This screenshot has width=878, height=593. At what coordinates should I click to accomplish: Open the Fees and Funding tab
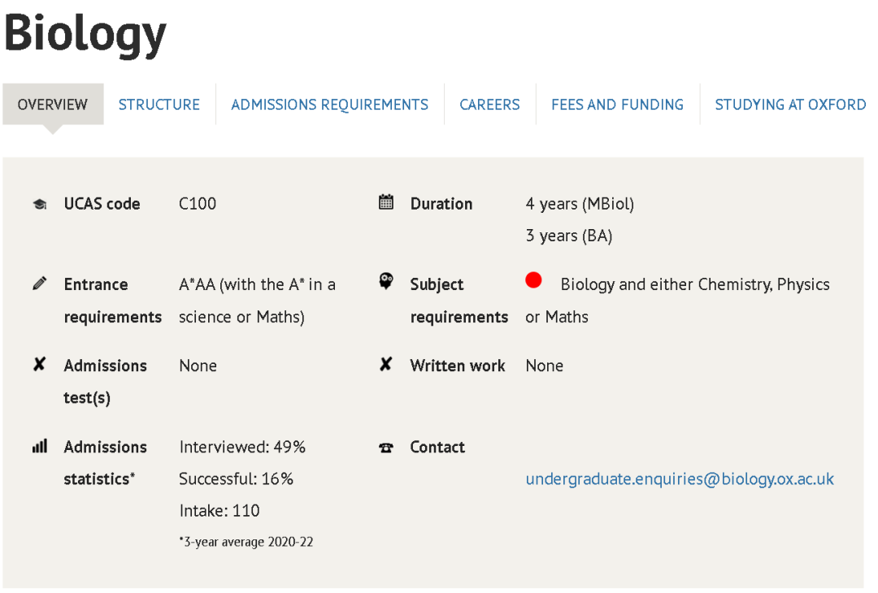[617, 105]
